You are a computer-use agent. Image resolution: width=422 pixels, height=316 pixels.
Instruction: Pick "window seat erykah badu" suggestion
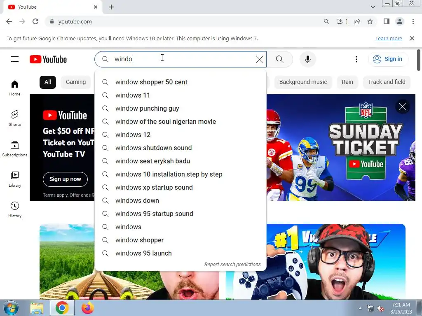pyautogui.click(x=181, y=161)
